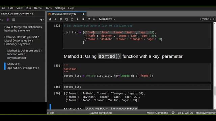Screen dimensions: 216x121
Task: Open the Edit menu
Action: pyautogui.click(x=11, y=8)
